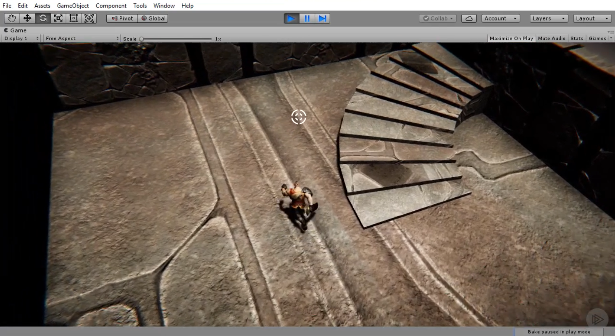Select the Scale tool
This screenshot has width=615, height=336.
[58, 18]
